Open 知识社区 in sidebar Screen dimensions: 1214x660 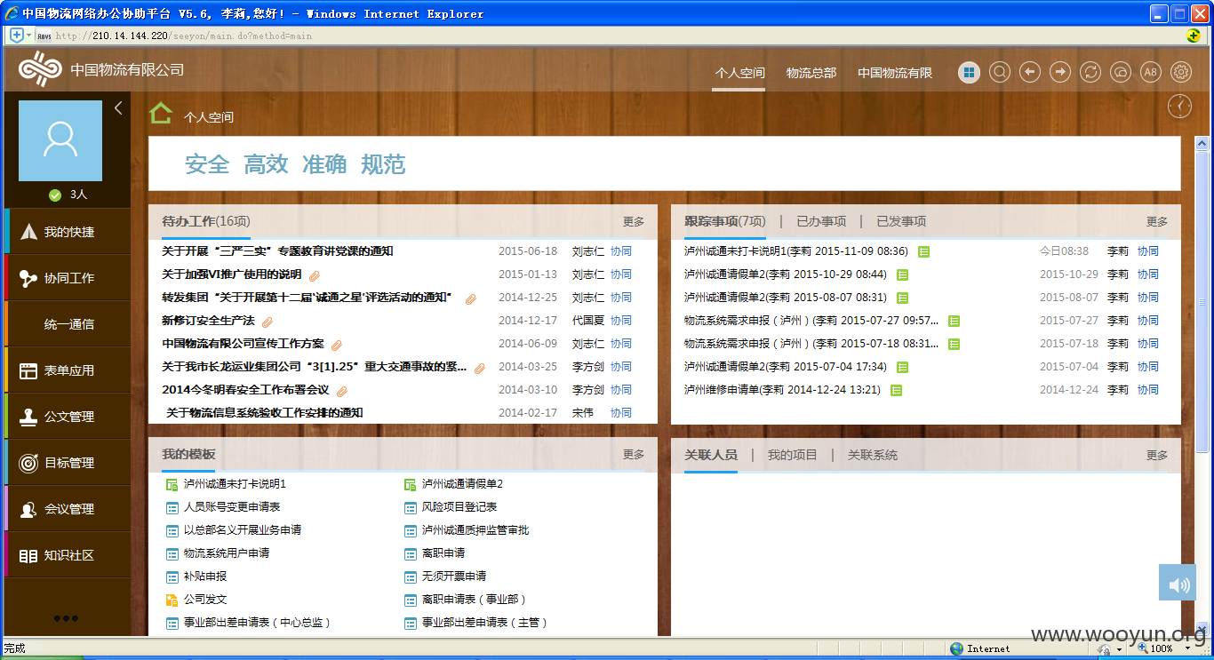(68, 555)
